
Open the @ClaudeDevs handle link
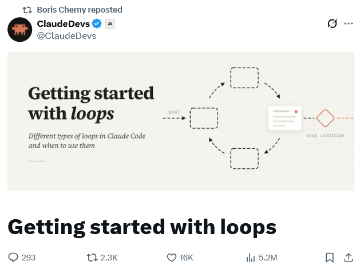(66, 36)
